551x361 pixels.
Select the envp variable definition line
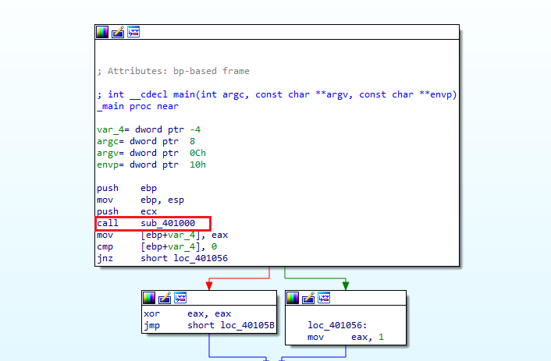pyautogui.click(x=151, y=165)
